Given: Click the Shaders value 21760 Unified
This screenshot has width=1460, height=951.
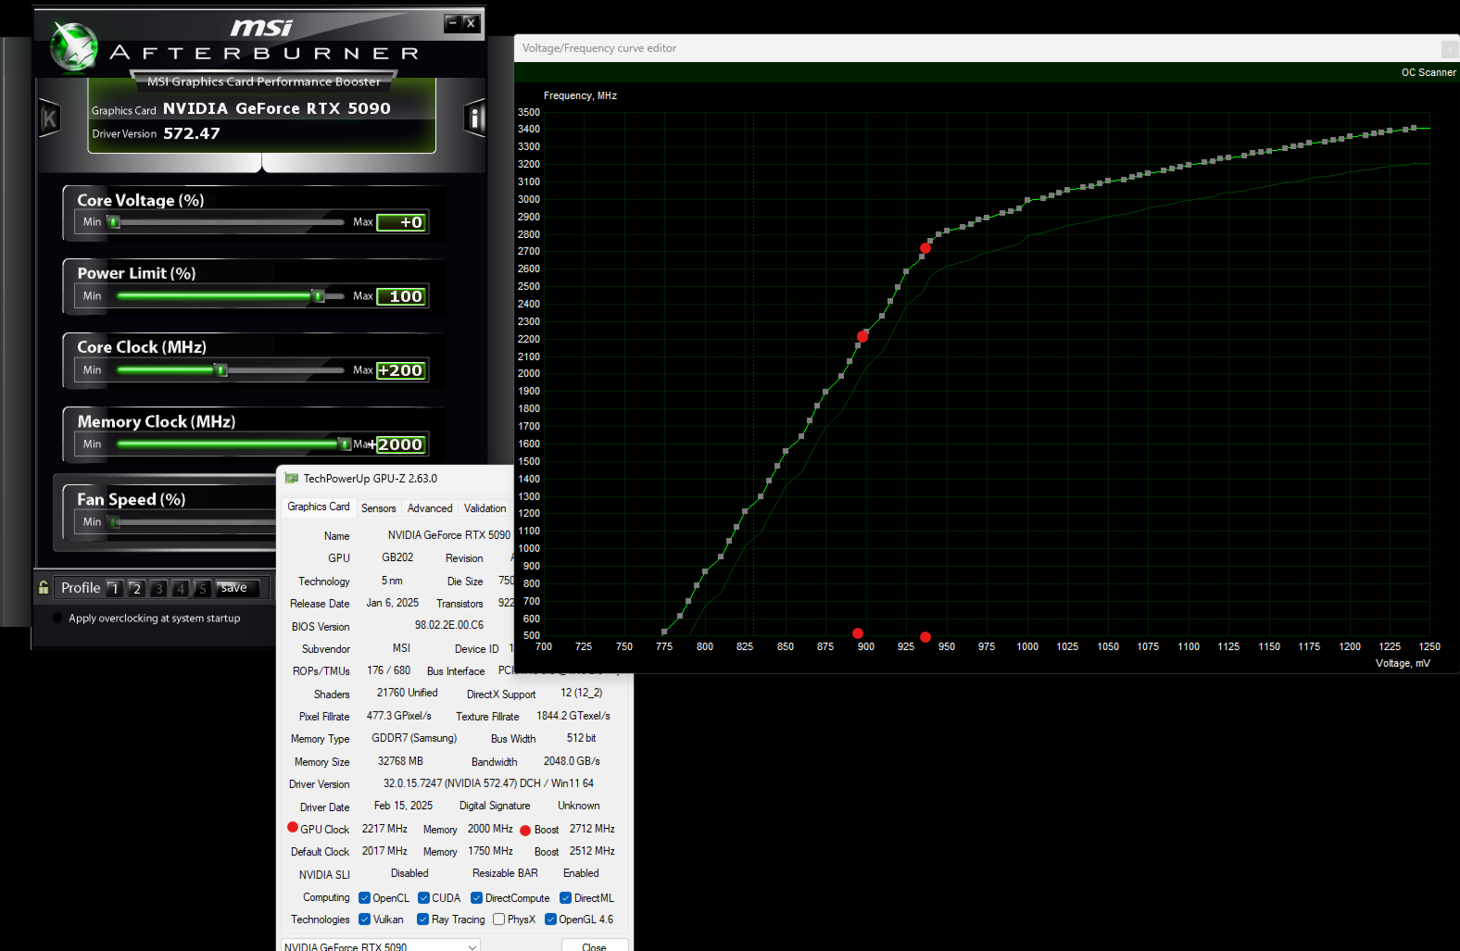Looking at the screenshot, I should pos(407,693).
